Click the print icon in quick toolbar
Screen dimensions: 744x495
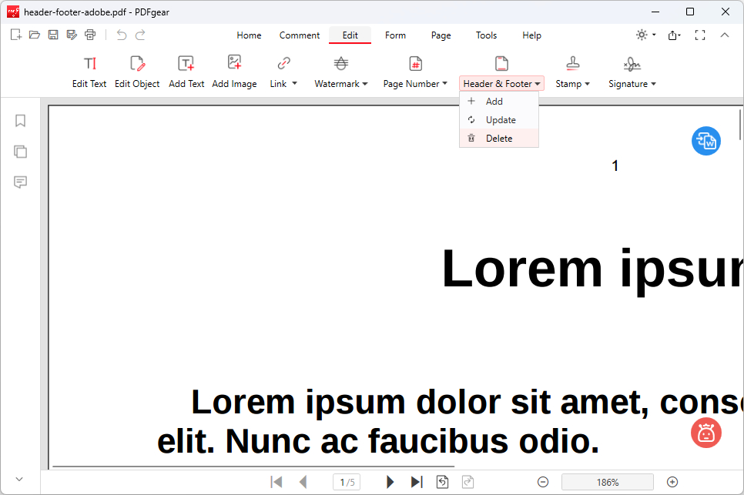coord(90,35)
